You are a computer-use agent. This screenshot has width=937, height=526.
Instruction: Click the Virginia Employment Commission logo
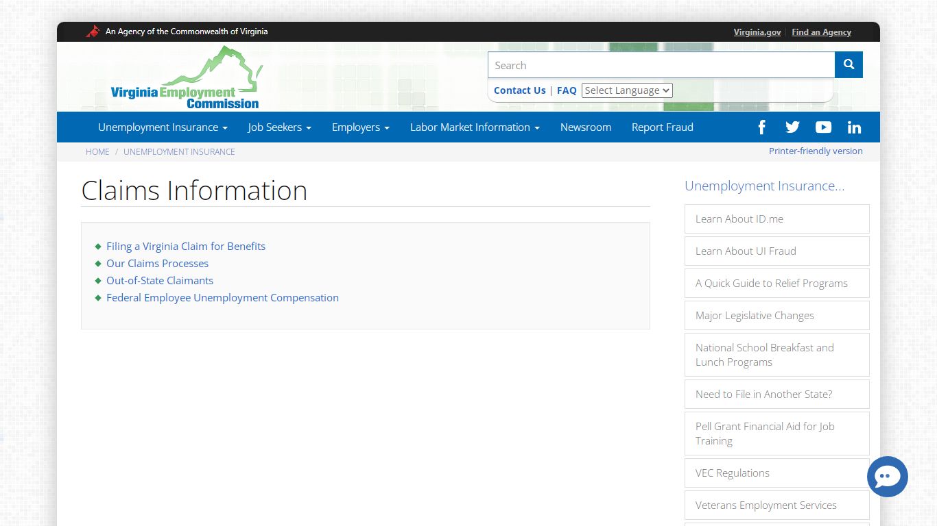[x=187, y=77]
